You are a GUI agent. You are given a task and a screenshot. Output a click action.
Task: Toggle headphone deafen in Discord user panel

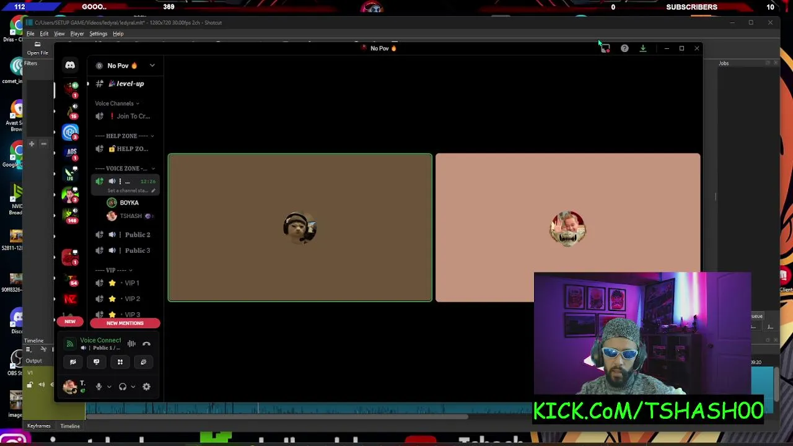coord(123,387)
